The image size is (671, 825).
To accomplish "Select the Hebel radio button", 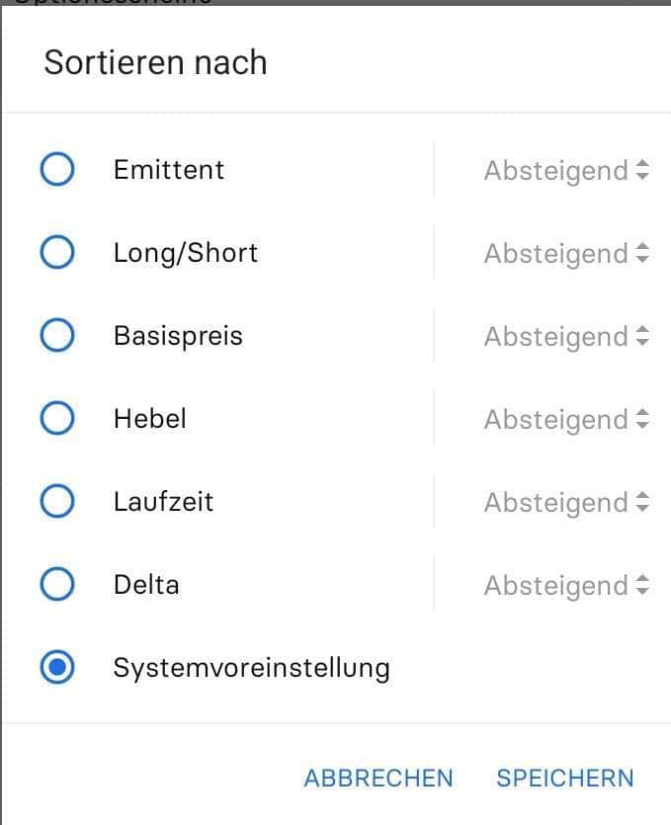I will click(x=57, y=419).
